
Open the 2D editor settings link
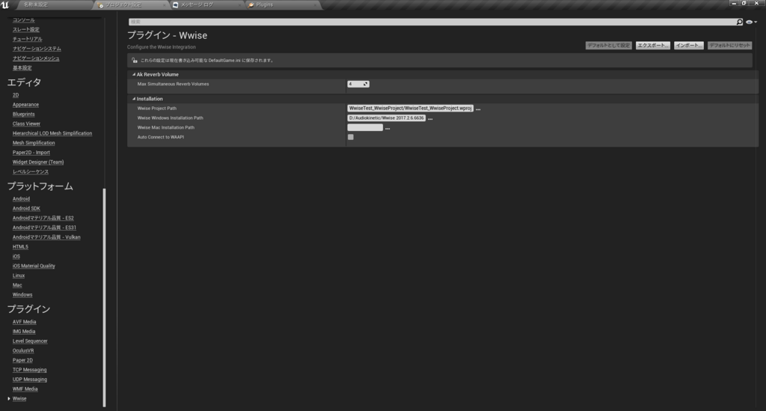(x=16, y=95)
